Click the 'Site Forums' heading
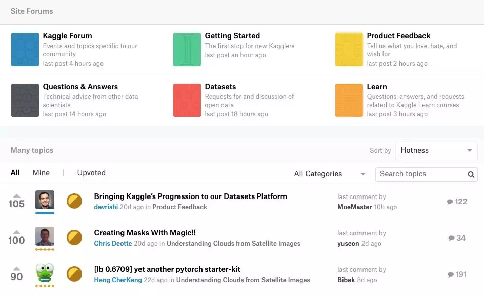This screenshot has height=296, width=484. 32,11
